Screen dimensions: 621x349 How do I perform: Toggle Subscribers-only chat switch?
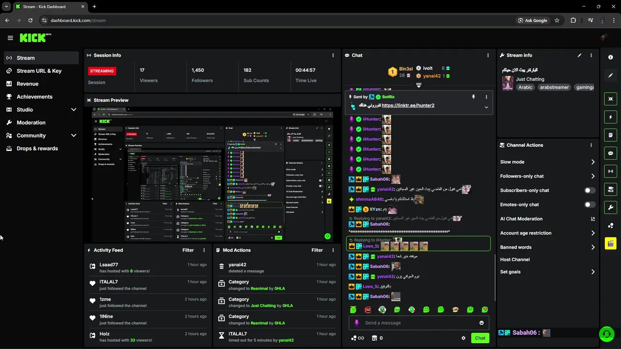point(589,190)
